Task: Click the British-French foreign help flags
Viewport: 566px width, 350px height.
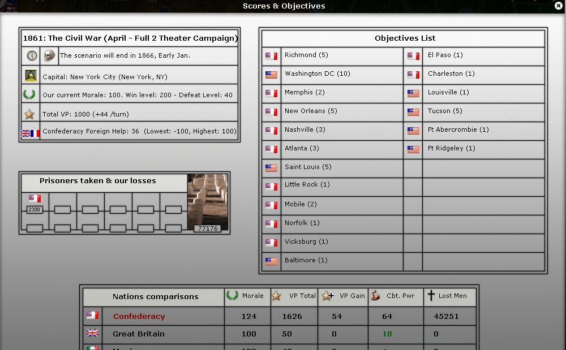Action: click(31, 133)
